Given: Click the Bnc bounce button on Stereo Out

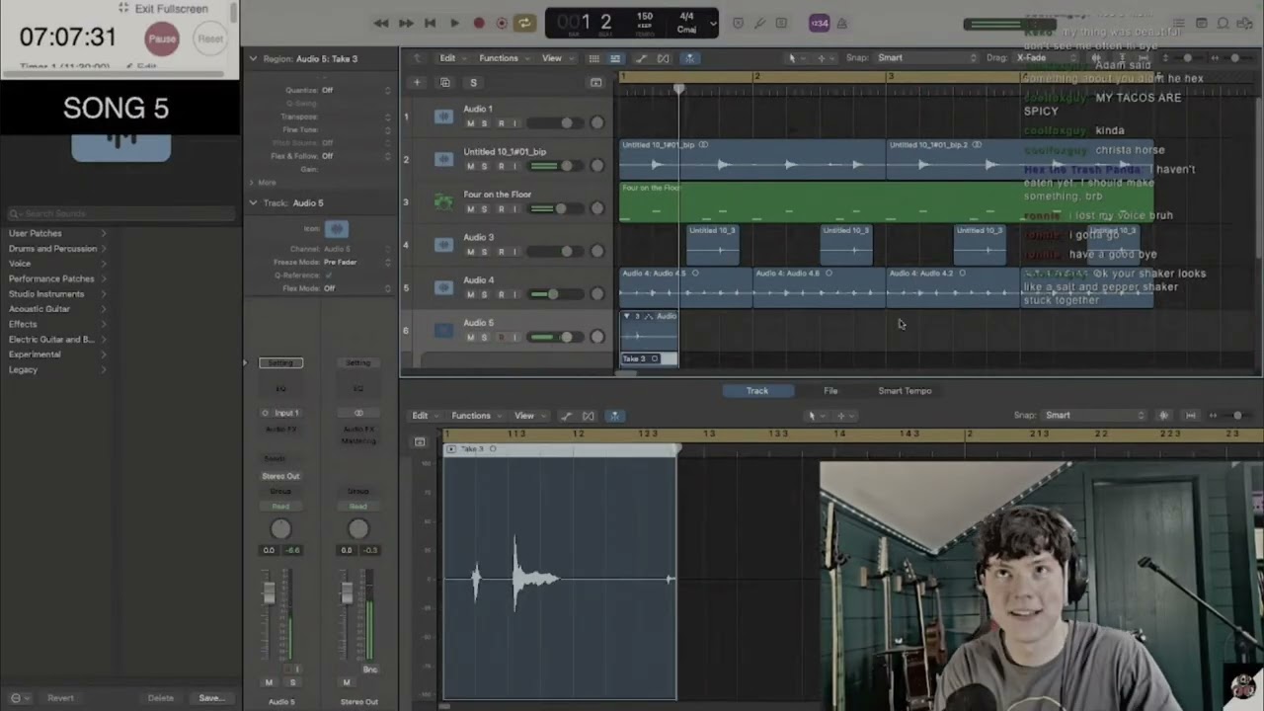Looking at the screenshot, I should pyautogui.click(x=370, y=670).
